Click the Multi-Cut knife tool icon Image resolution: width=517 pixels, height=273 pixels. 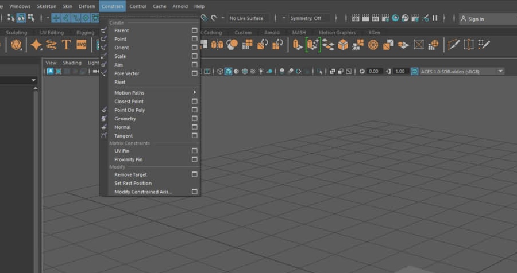pyautogui.click(x=454, y=45)
